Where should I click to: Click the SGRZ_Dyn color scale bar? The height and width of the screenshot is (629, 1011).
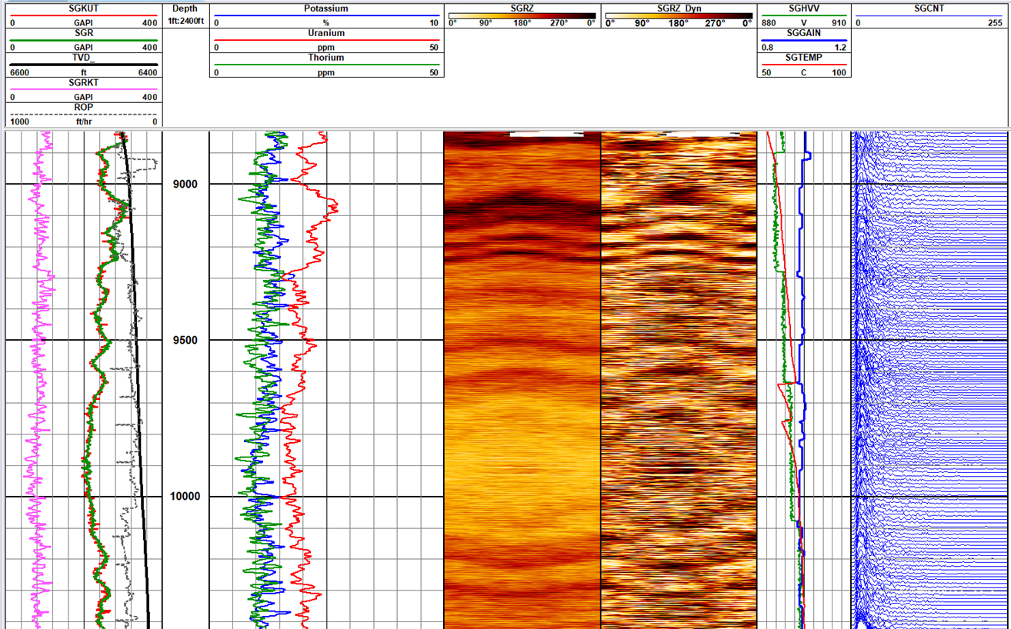[x=679, y=14]
